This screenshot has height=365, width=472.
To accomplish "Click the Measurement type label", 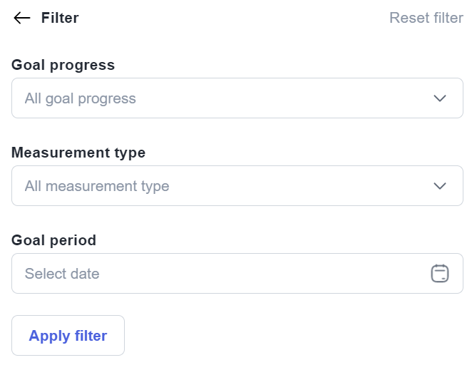I will [x=78, y=153].
